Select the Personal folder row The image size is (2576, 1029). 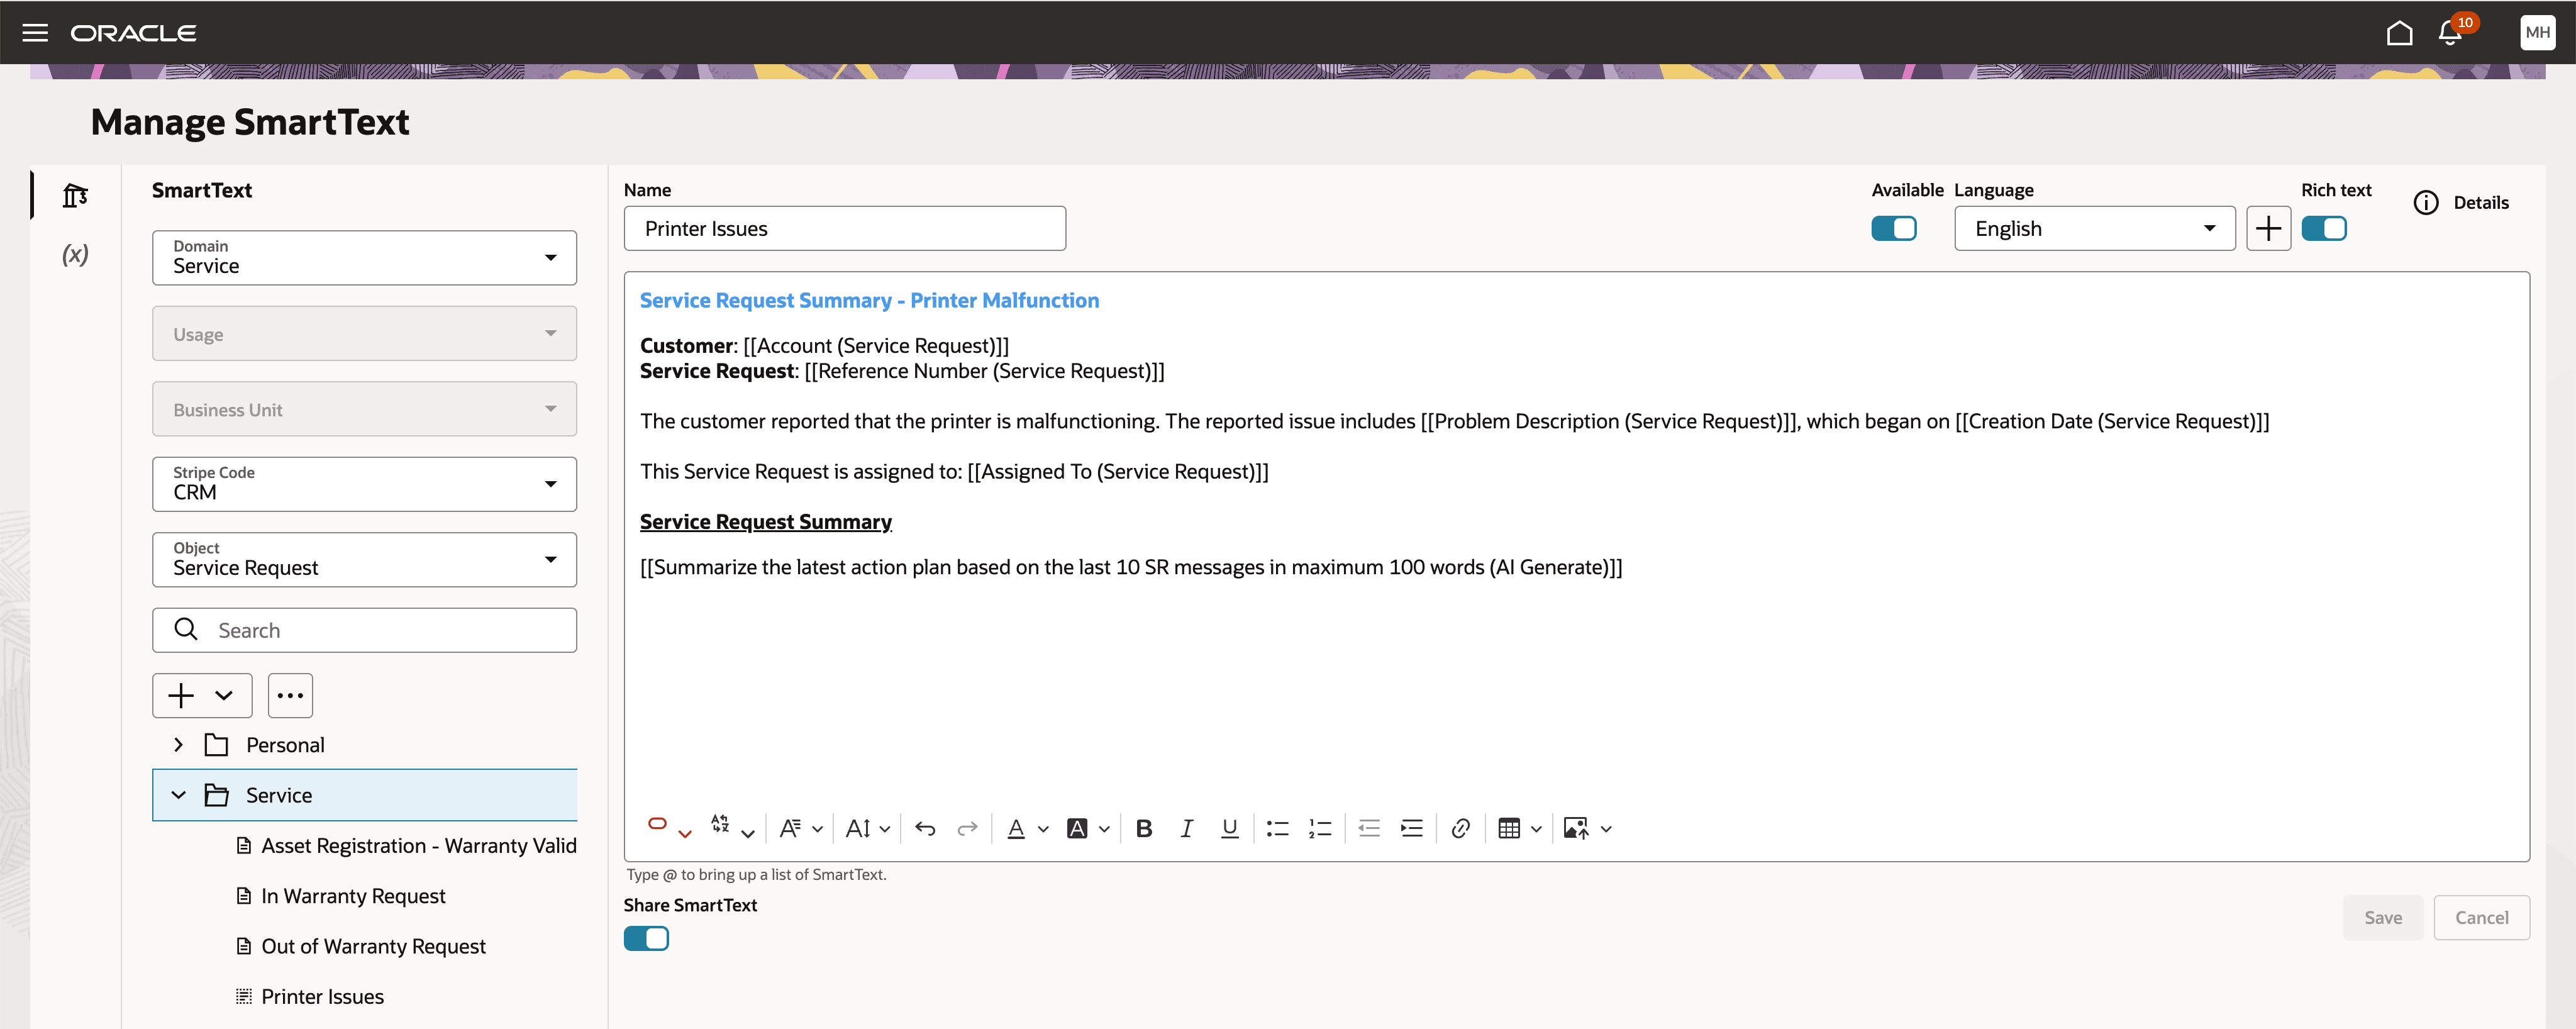coord(364,745)
